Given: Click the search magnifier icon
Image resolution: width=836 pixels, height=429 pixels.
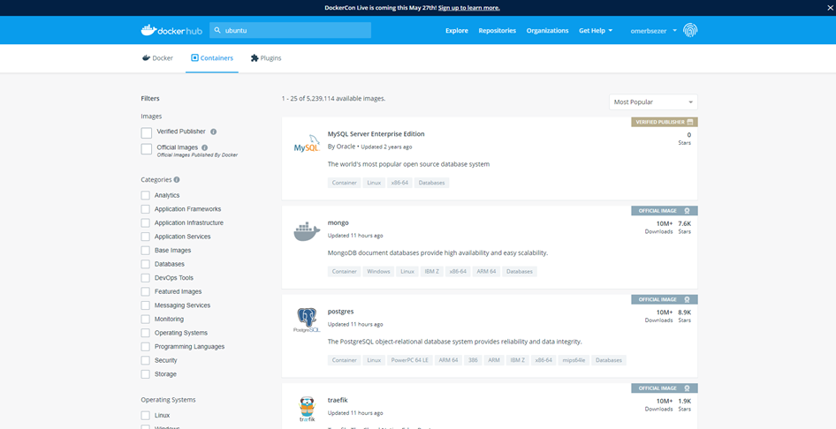Looking at the screenshot, I should click(217, 30).
